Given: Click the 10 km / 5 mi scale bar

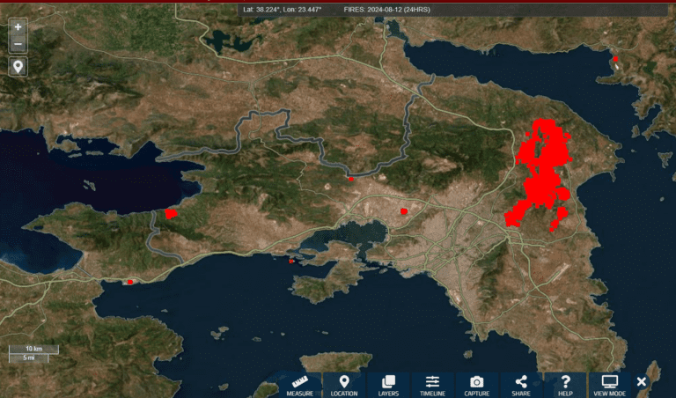Looking at the screenshot, I should 33,353.
